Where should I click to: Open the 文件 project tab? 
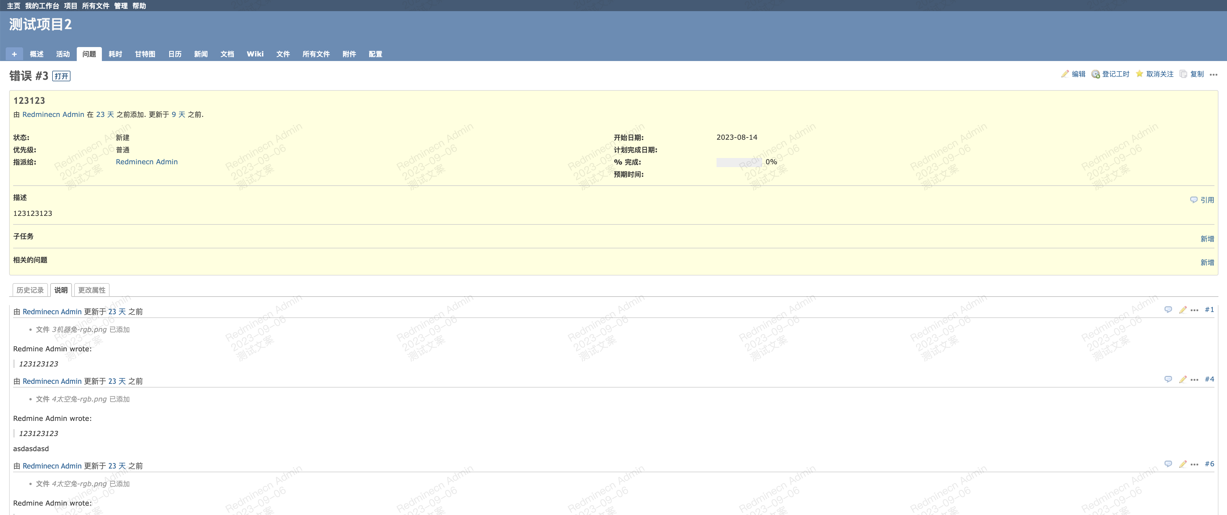pos(283,54)
